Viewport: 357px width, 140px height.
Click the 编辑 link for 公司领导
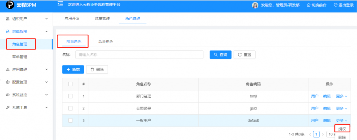click(327, 108)
